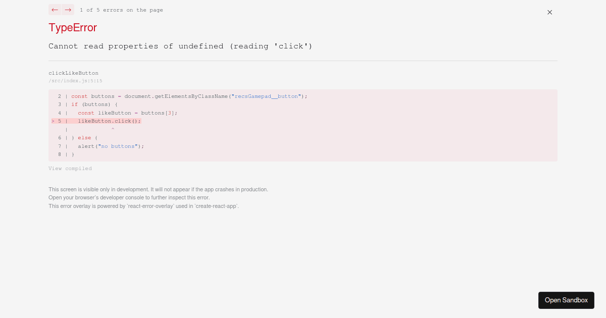Click the back navigation arrow icon
Image resolution: width=606 pixels, height=318 pixels.
(55, 10)
